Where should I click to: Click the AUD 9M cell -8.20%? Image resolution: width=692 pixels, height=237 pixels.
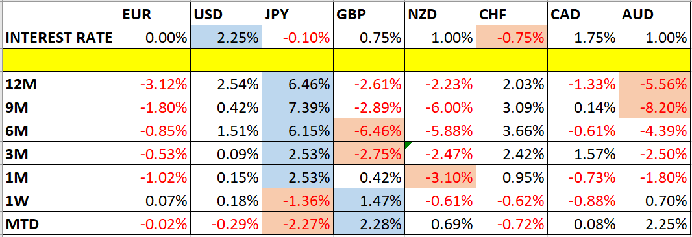coord(655,107)
